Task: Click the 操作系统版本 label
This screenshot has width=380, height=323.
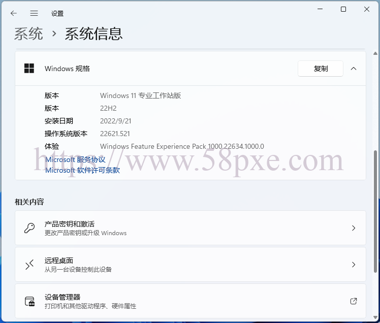Action: tap(66, 134)
